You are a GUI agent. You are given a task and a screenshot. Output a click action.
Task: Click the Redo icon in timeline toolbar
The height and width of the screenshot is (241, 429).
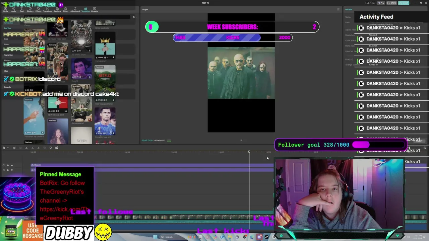20,148
